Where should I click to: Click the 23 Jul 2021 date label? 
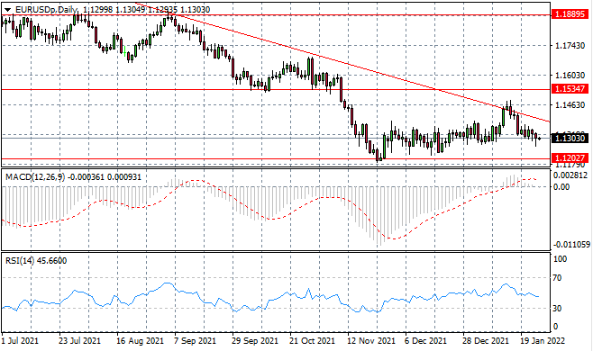point(80,341)
